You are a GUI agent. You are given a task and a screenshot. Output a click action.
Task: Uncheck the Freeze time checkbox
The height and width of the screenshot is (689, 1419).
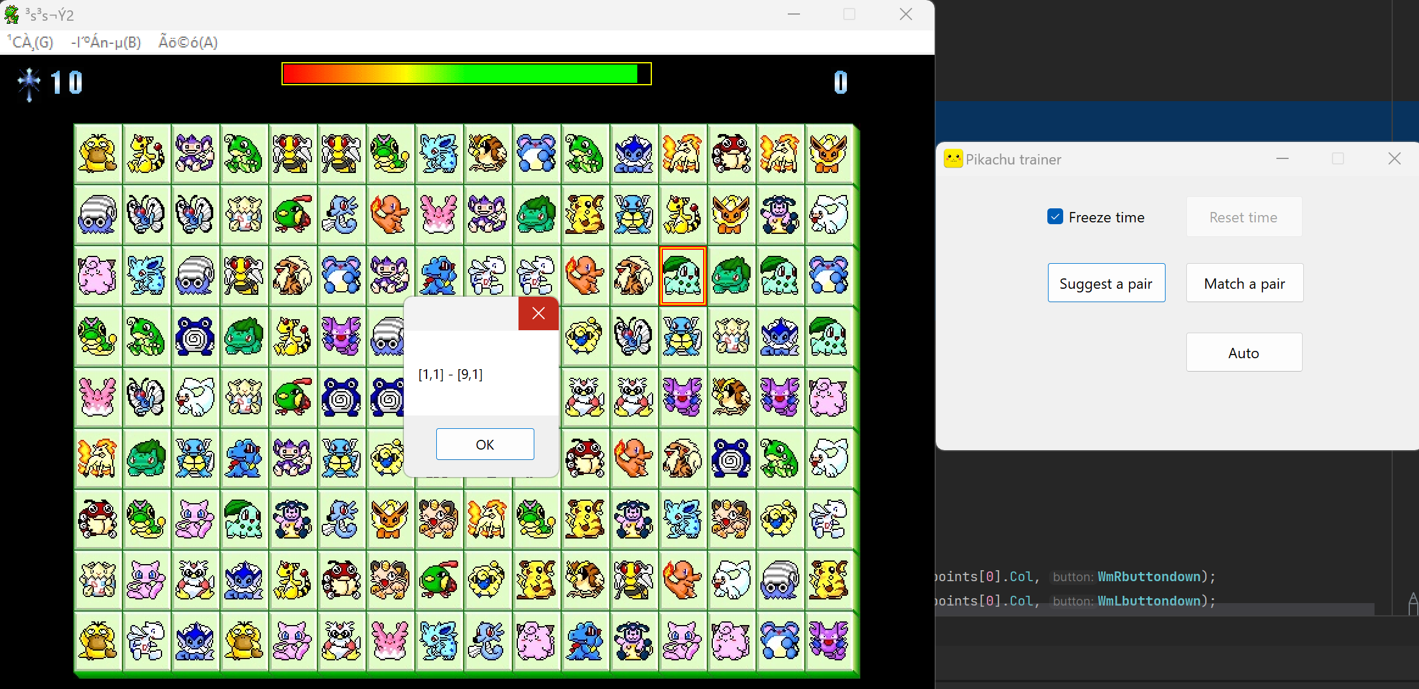(1055, 217)
